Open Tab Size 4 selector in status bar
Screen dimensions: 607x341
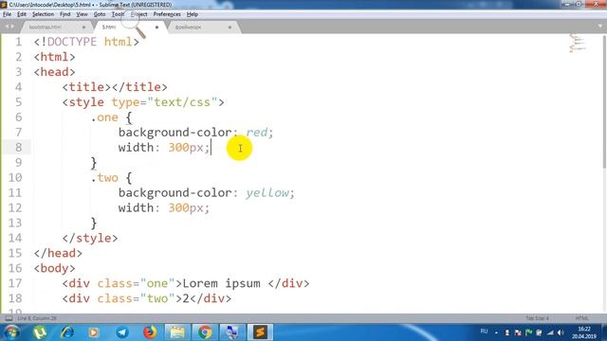point(537,318)
